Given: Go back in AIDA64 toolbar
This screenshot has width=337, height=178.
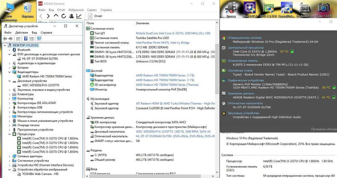Looking at the screenshot, I should pos(41,16).
